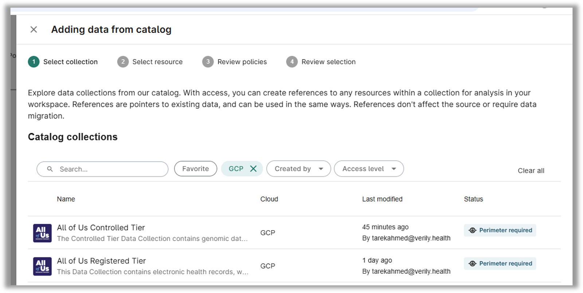Open the Created by dropdown
This screenshot has width=583, height=293.
299,169
